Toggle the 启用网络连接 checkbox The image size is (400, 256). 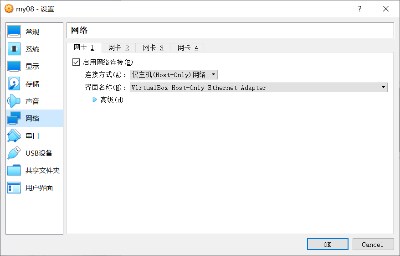click(x=76, y=62)
